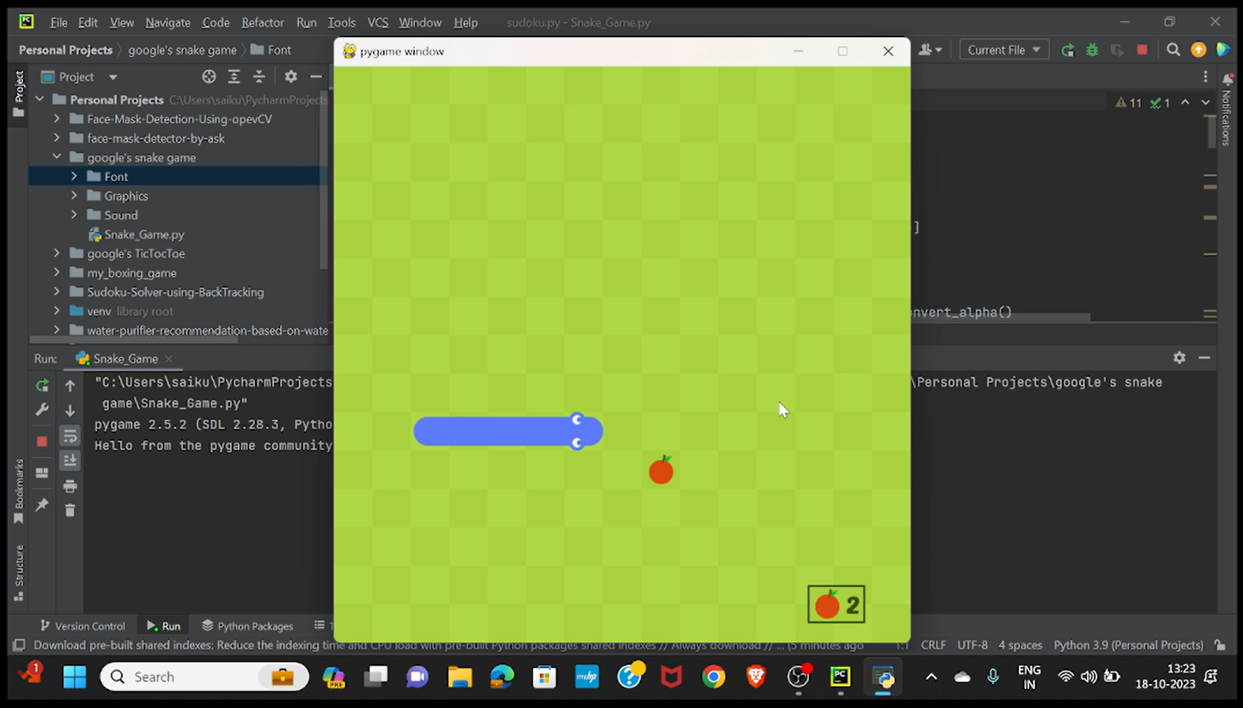This screenshot has height=708, width=1243.
Task: Click the orange IDE update icon
Action: 1198,51
